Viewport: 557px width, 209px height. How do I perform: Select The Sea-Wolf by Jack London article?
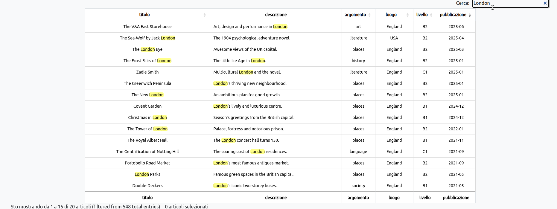tap(147, 38)
